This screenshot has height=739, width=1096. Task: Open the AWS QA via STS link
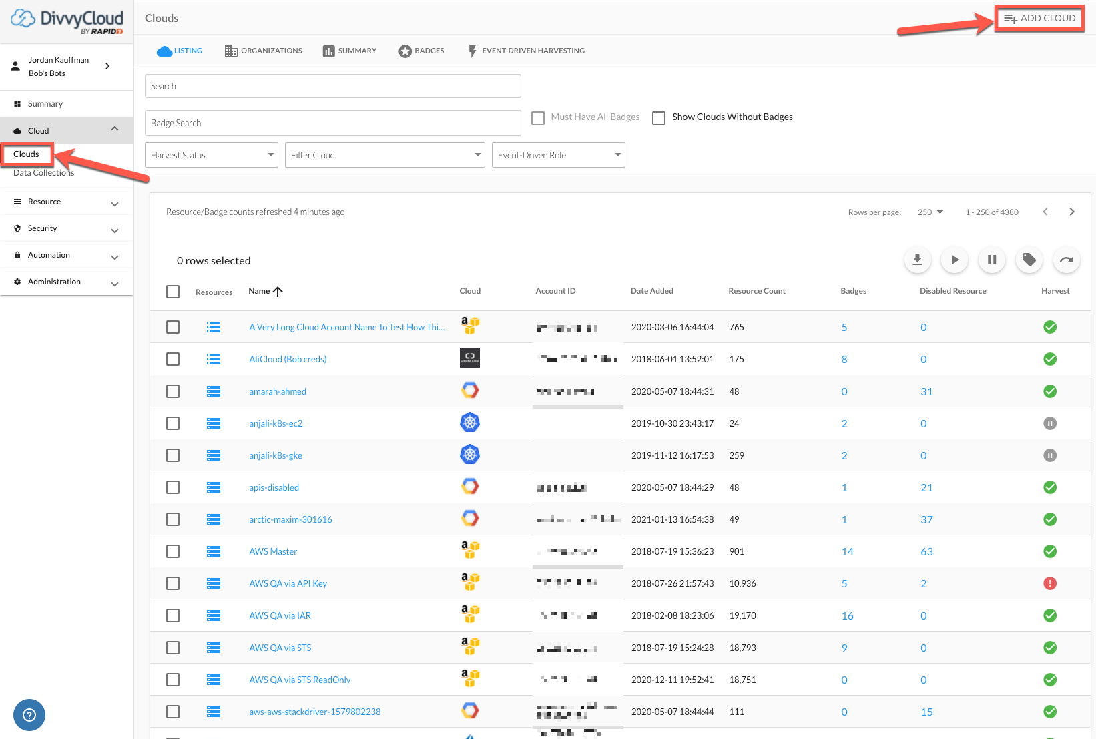pyautogui.click(x=280, y=648)
